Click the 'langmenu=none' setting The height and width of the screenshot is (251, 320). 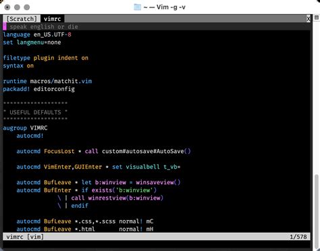[38, 43]
